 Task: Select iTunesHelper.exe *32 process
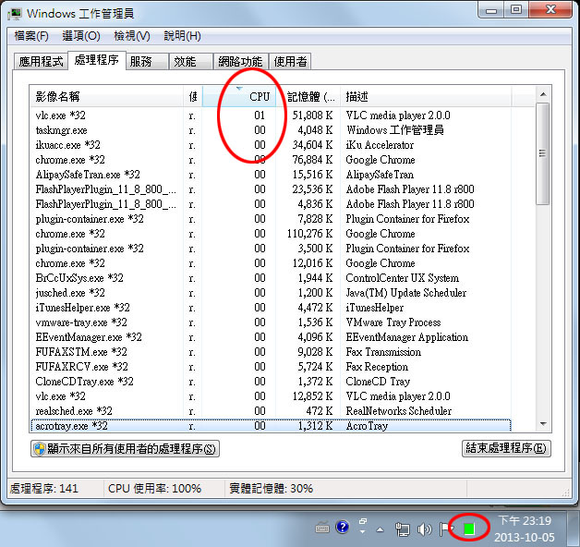271,308
